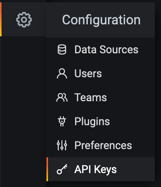
Task: Open the Plugins menu item
Action: tap(92, 122)
